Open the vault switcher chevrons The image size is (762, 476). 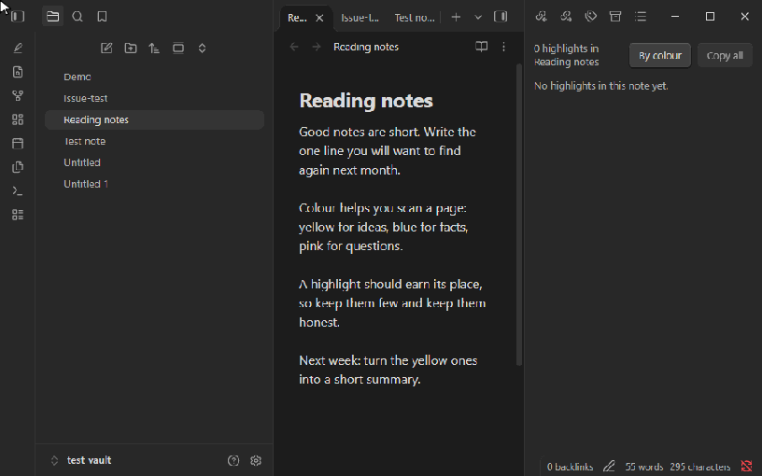tap(54, 460)
